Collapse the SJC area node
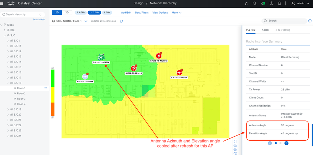The image size is (313, 155). pyautogui.click(x=5, y=35)
